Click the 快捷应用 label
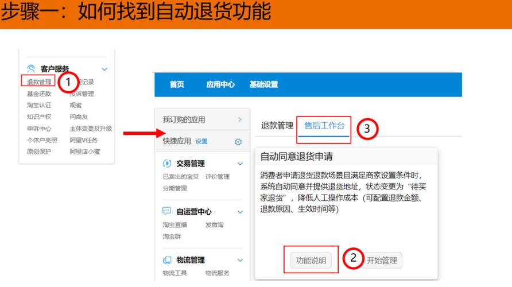 (177, 141)
